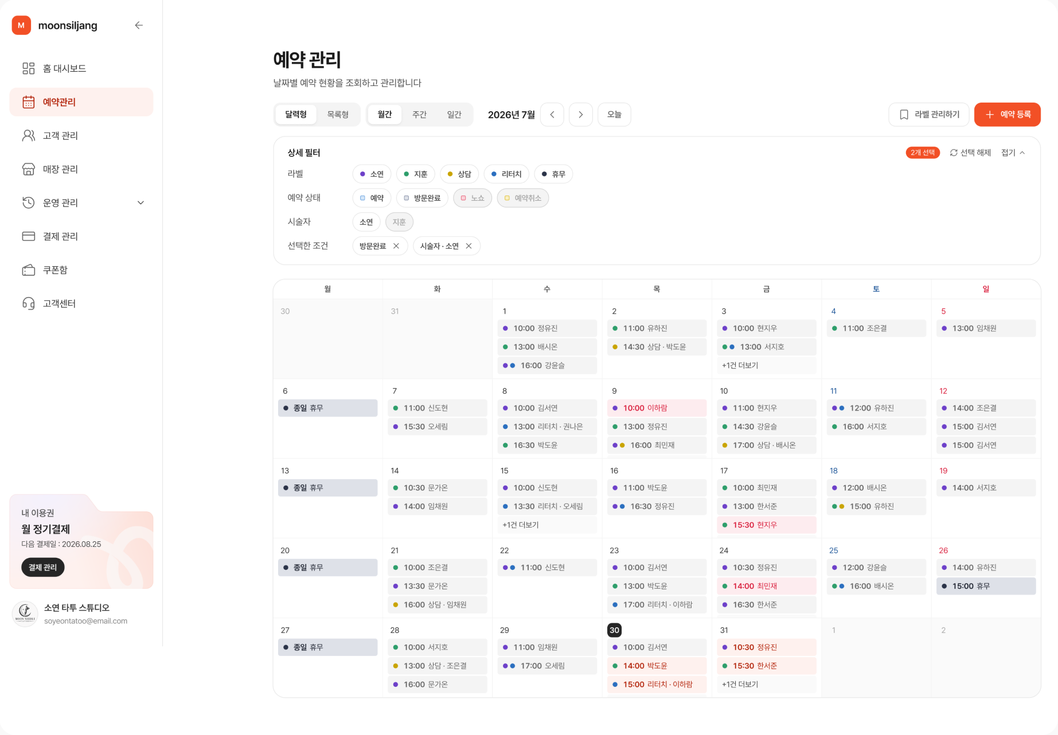Switch to the 주간 view tab
The height and width of the screenshot is (735, 1058).
tap(419, 115)
